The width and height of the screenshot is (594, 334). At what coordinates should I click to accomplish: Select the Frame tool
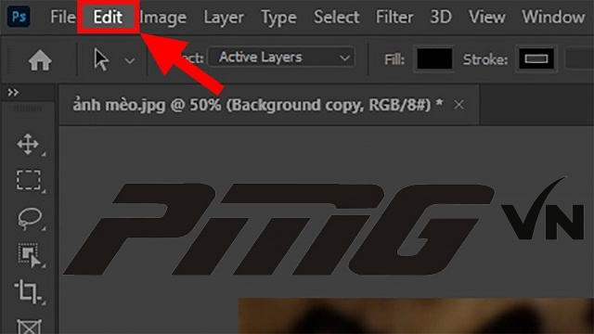tap(29, 327)
